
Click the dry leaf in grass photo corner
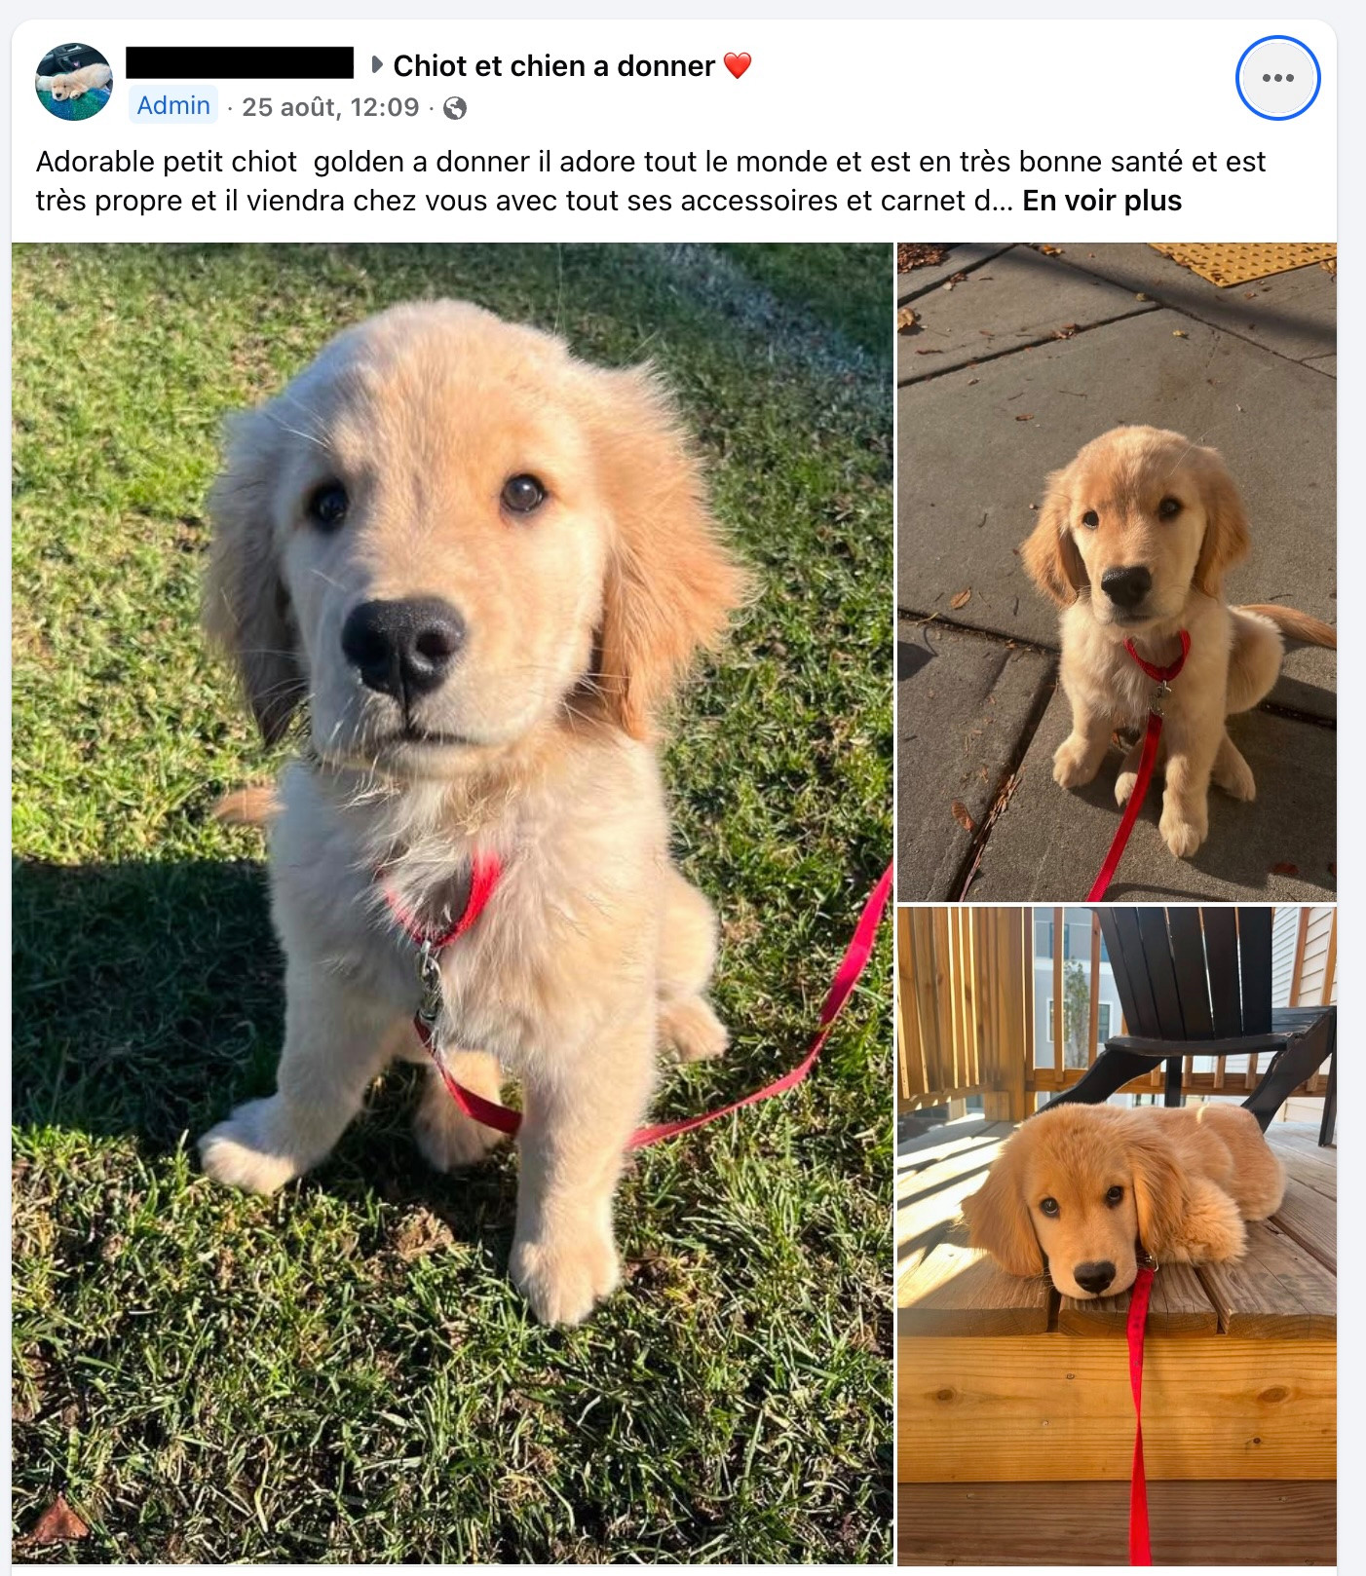tap(57, 1520)
